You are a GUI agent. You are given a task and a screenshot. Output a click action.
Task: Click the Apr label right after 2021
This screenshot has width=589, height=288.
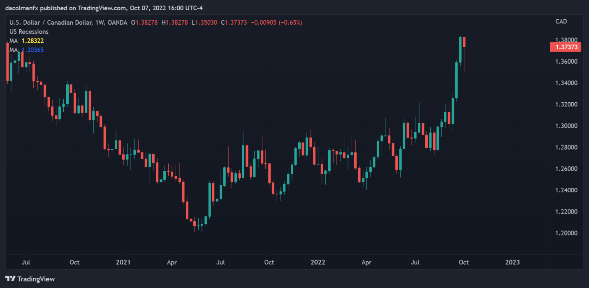click(x=172, y=262)
